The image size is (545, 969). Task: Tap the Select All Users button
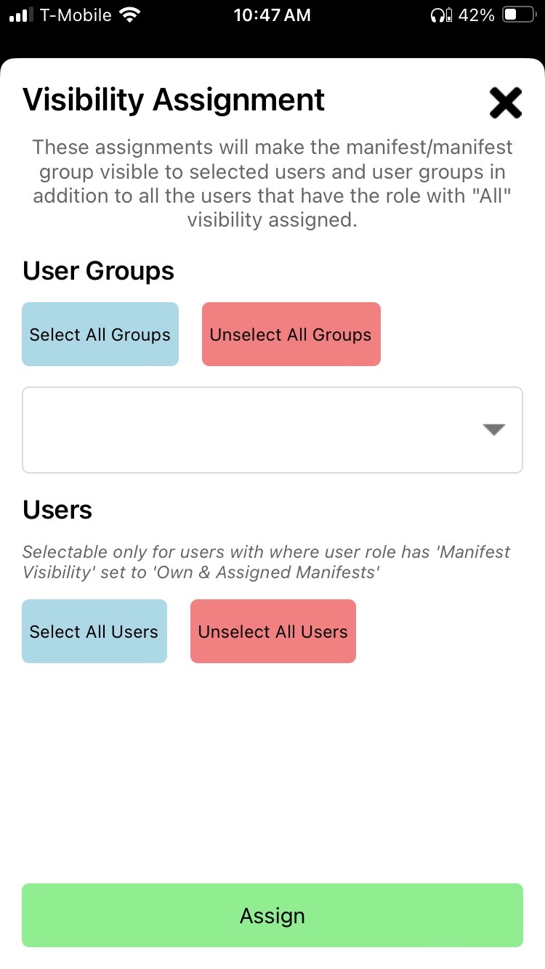tap(94, 631)
